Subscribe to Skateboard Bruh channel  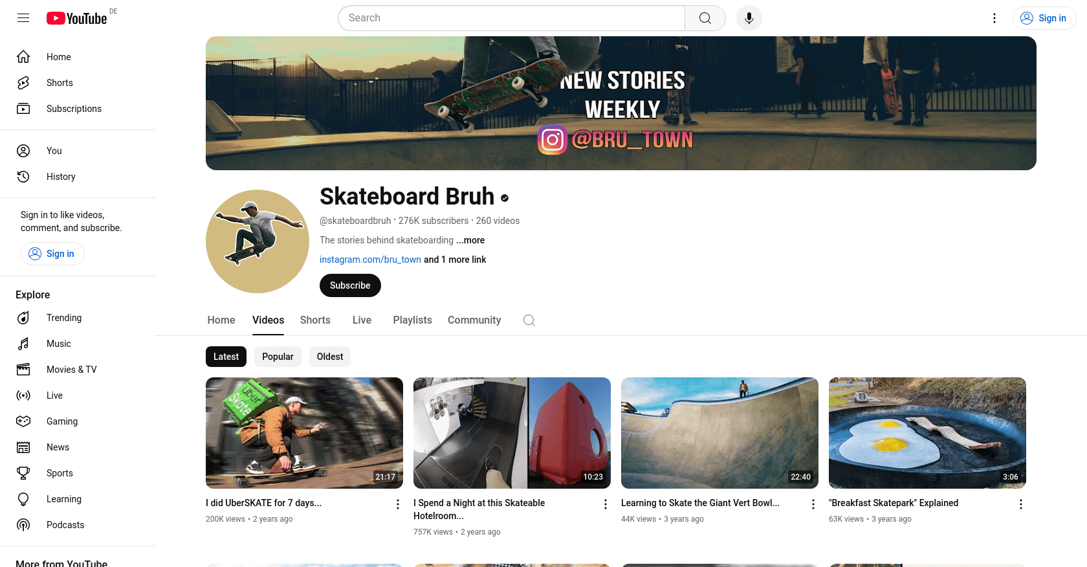click(x=350, y=285)
